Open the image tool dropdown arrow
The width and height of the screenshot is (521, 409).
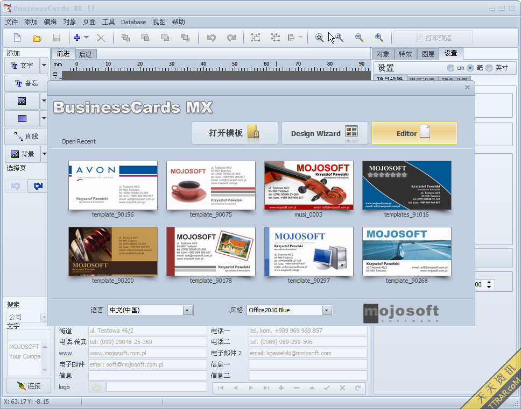[x=44, y=101]
